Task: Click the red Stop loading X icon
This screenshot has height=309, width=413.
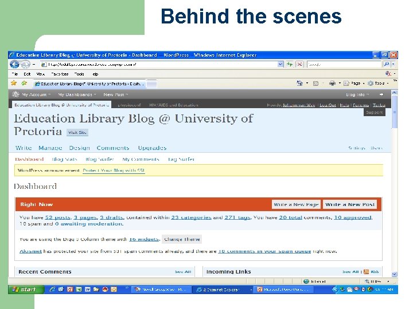Action: (x=299, y=64)
